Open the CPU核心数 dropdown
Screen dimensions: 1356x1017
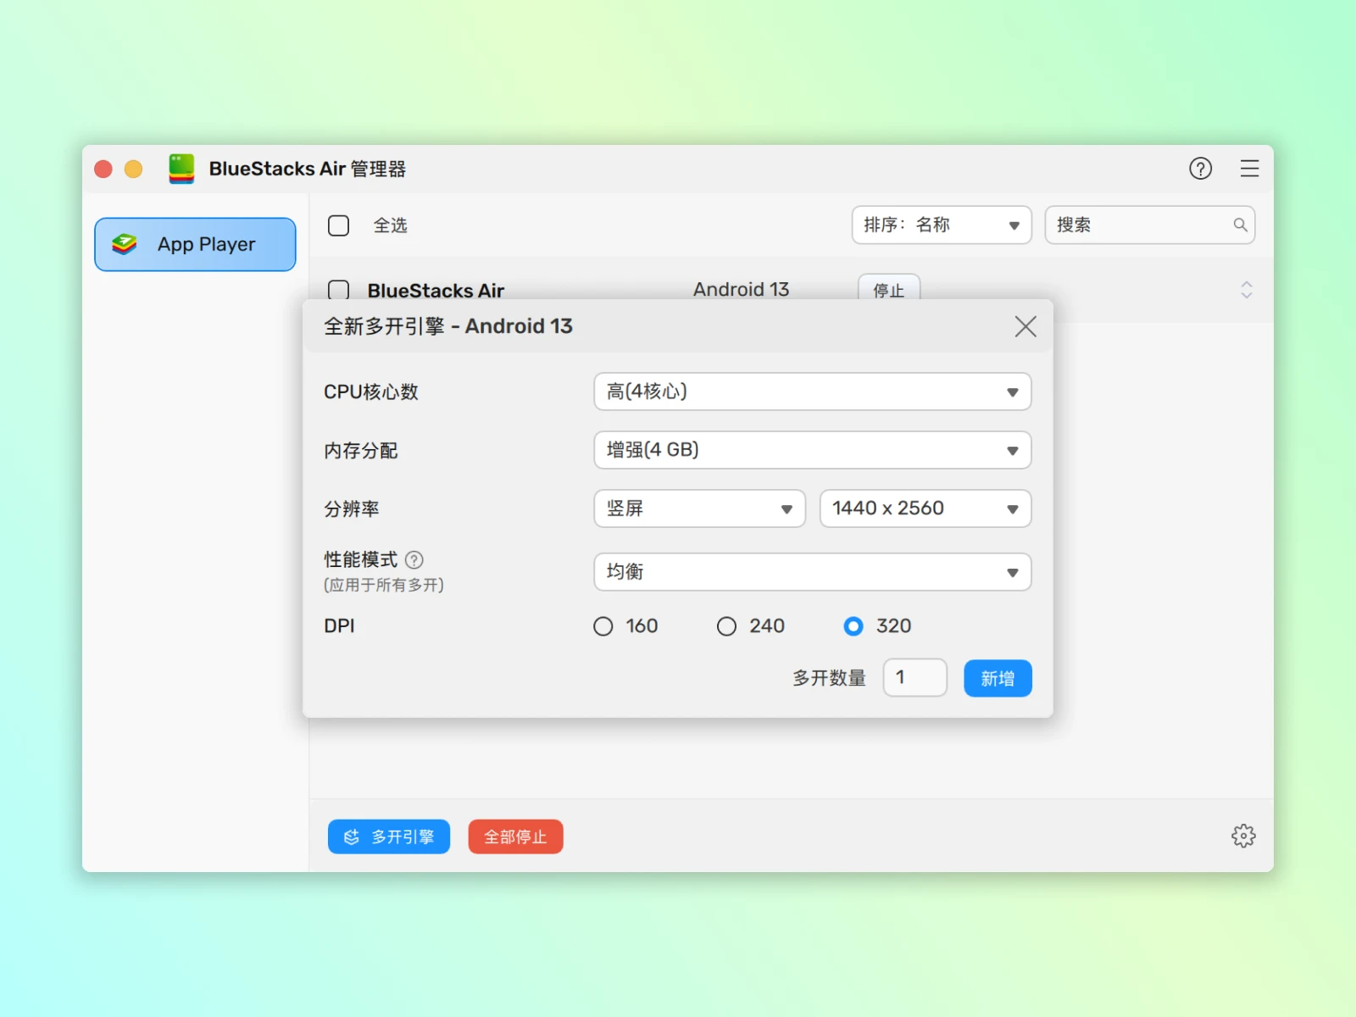pos(812,392)
